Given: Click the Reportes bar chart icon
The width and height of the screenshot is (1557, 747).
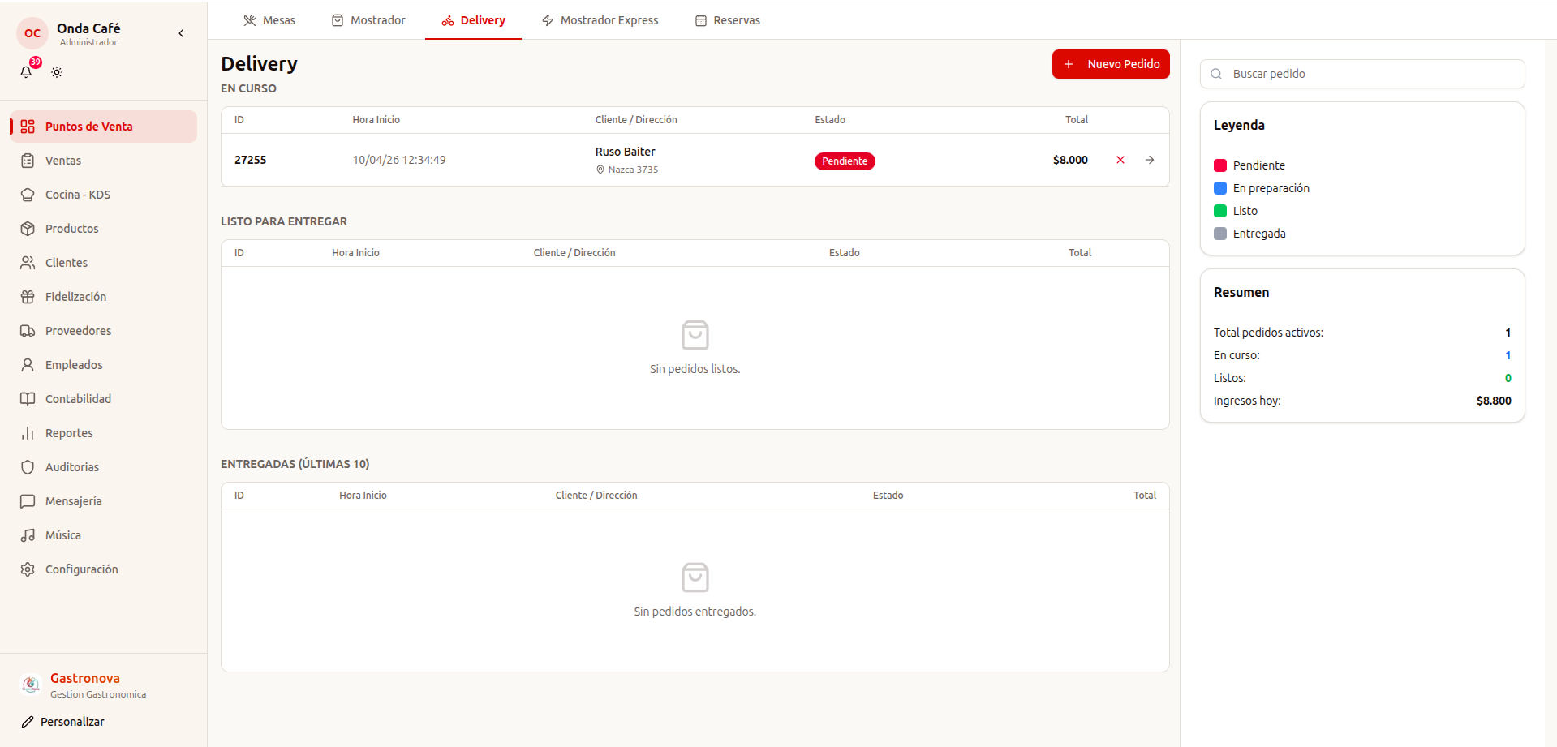Looking at the screenshot, I should tap(28, 433).
